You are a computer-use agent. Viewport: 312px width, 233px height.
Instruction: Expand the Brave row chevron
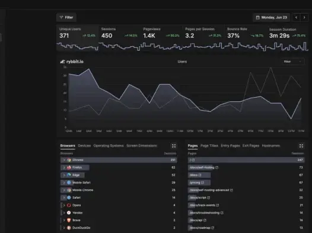[64, 221]
